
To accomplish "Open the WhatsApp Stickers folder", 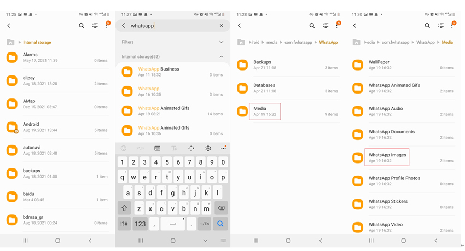I will click(388, 204).
